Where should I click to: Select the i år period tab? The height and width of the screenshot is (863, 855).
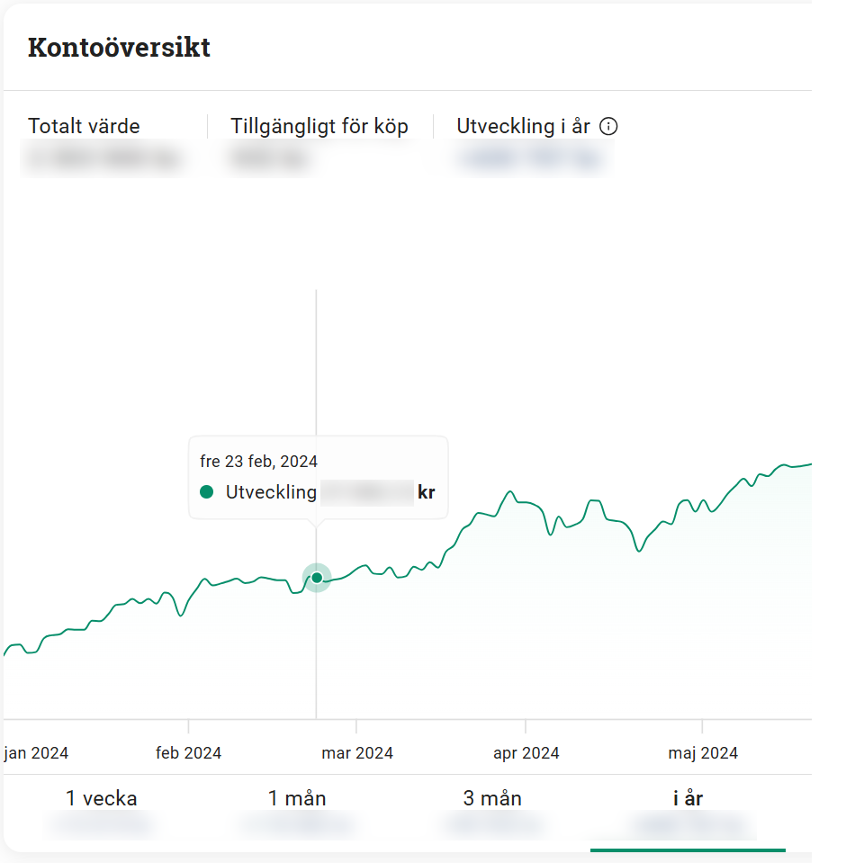click(688, 799)
